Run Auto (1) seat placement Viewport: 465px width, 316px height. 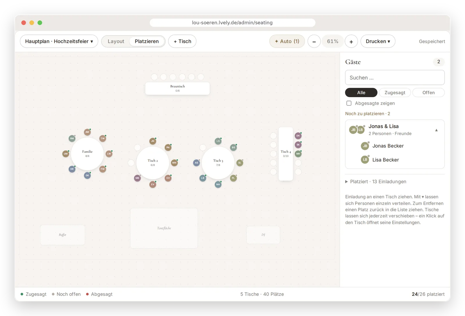pyautogui.click(x=287, y=41)
